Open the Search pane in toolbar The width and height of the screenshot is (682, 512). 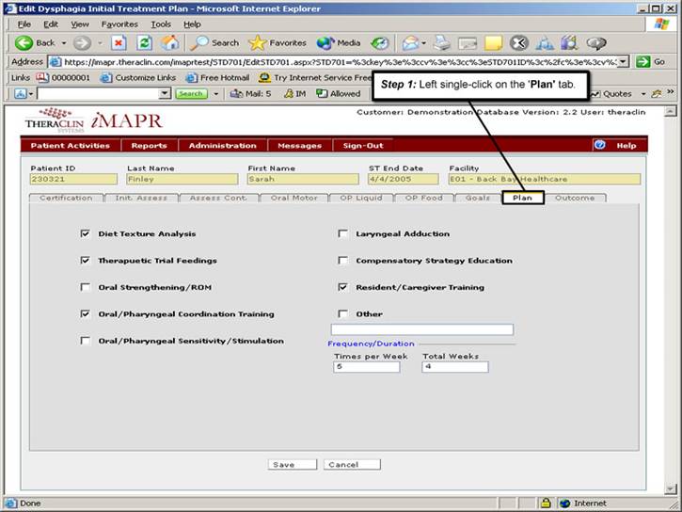[x=214, y=43]
